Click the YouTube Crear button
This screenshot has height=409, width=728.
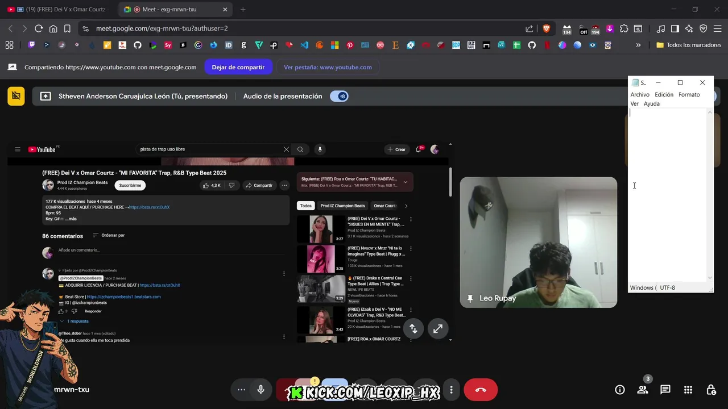[396, 149]
